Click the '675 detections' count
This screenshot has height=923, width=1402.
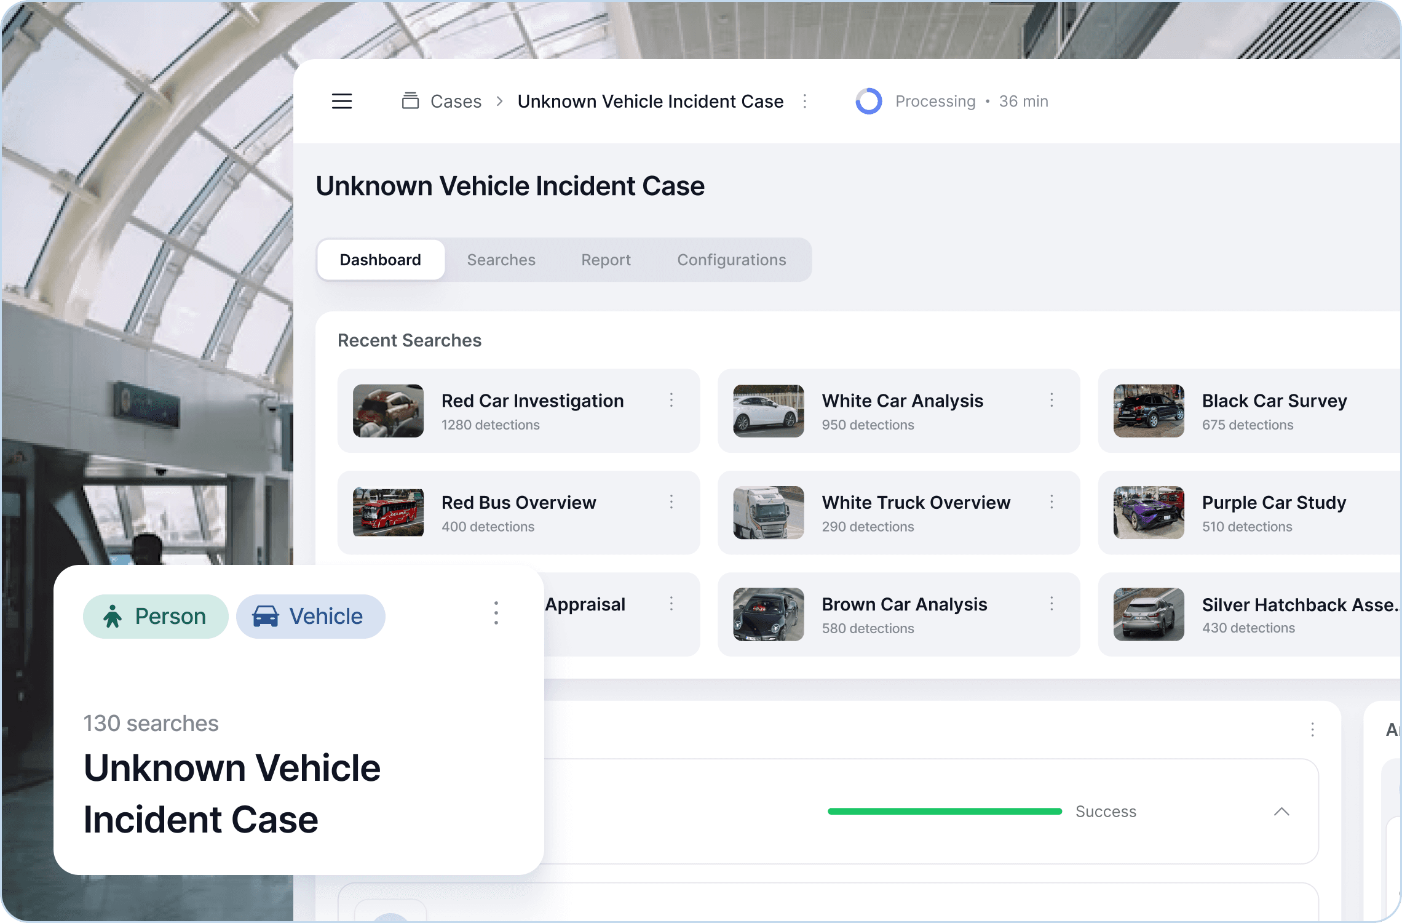1248,425
